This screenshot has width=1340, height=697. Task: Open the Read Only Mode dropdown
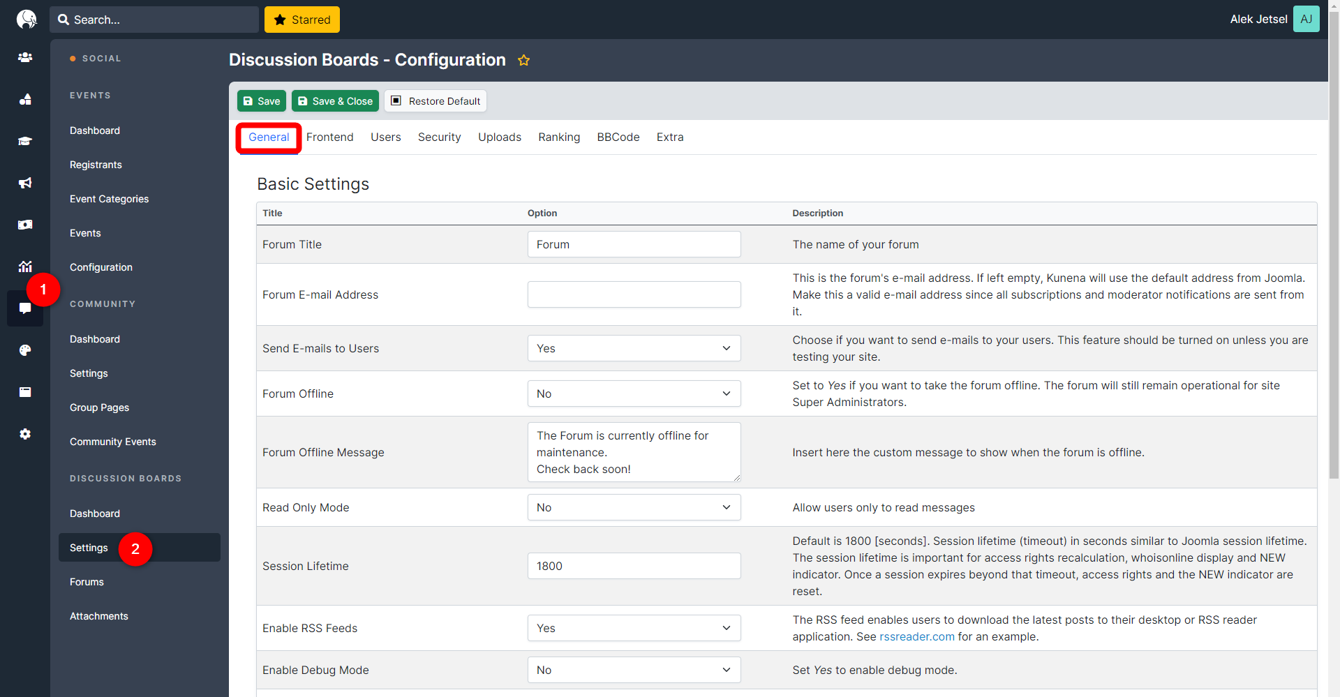(634, 507)
